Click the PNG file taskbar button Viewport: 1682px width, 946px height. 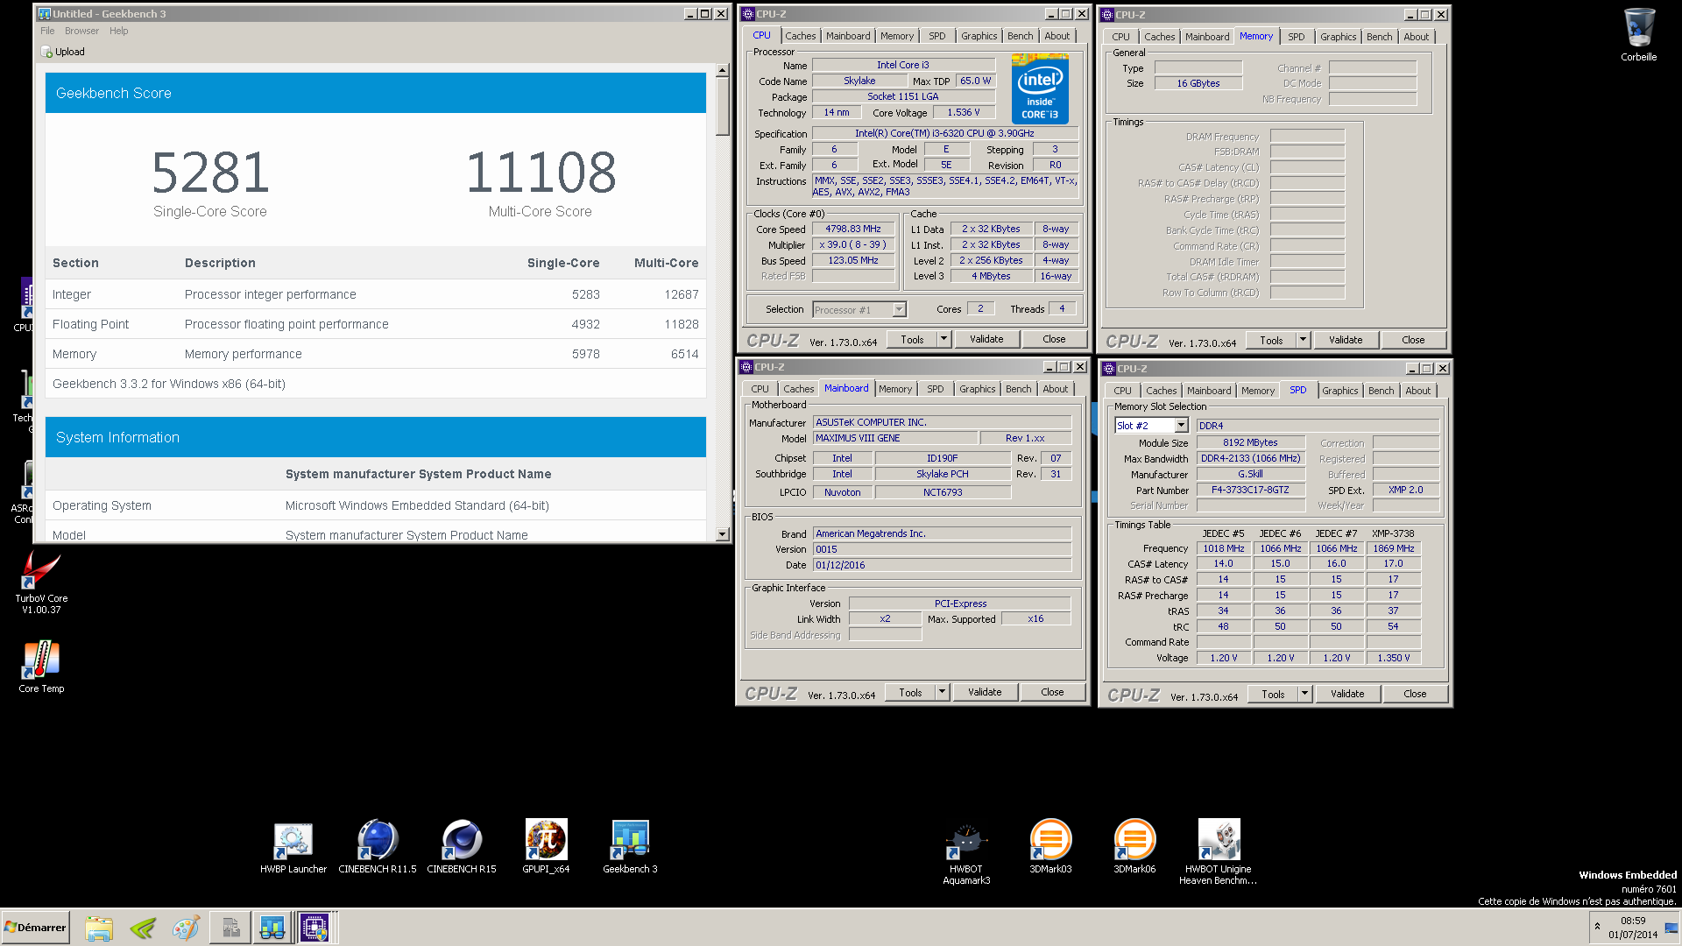coord(230,928)
